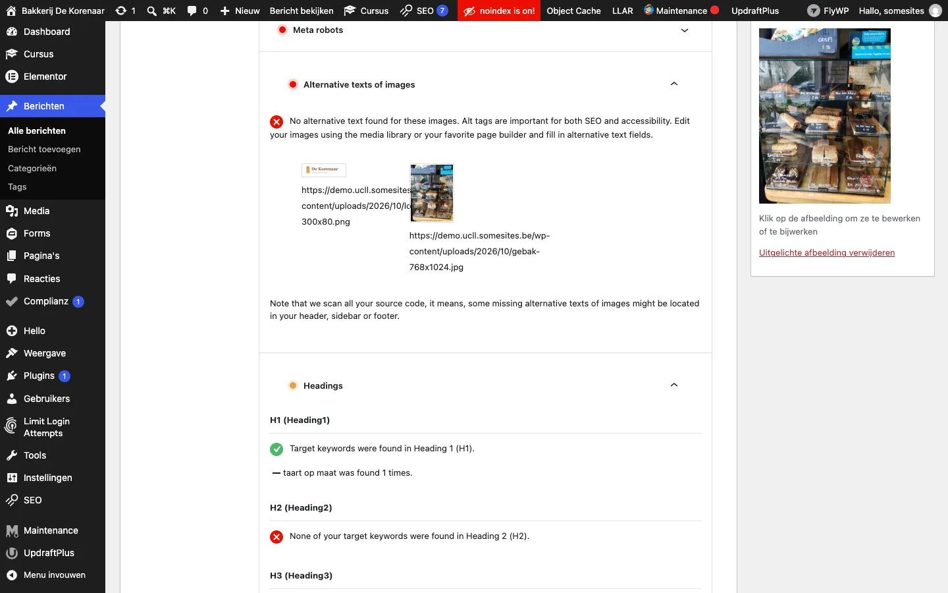
Task: Open SEO menu in admin bar
Action: click(x=424, y=11)
